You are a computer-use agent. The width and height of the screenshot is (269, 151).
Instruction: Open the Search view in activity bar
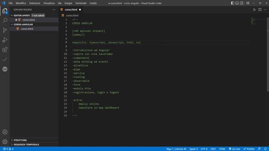[5, 21]
